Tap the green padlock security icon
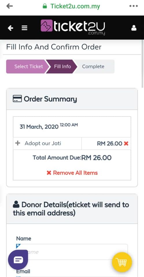The height and width of the screenshot is (277, 144). pos(45,6)
